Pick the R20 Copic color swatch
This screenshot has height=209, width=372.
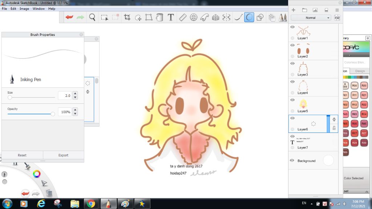pos(364,86)
